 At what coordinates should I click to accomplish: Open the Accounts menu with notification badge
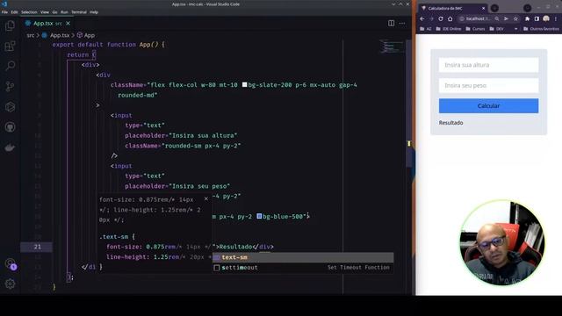(x=11, y=264)
